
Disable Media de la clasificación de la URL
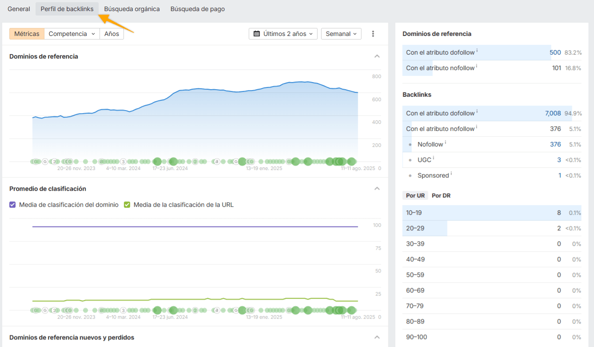pyautogui.click(x=127, y=205)
